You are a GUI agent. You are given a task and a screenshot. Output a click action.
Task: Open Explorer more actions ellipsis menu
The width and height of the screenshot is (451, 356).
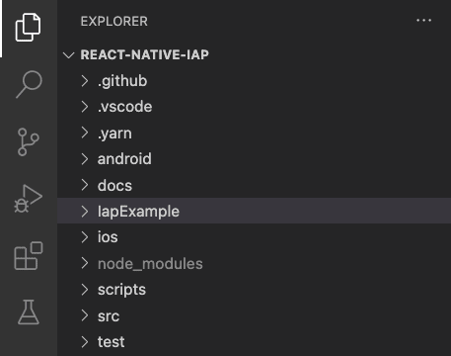coord(423,21)
